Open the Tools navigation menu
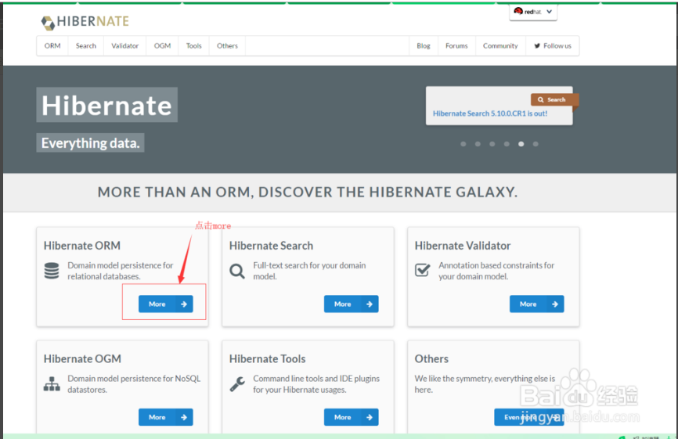The width and height of the screenshot is (678, 439). (193, 46)
